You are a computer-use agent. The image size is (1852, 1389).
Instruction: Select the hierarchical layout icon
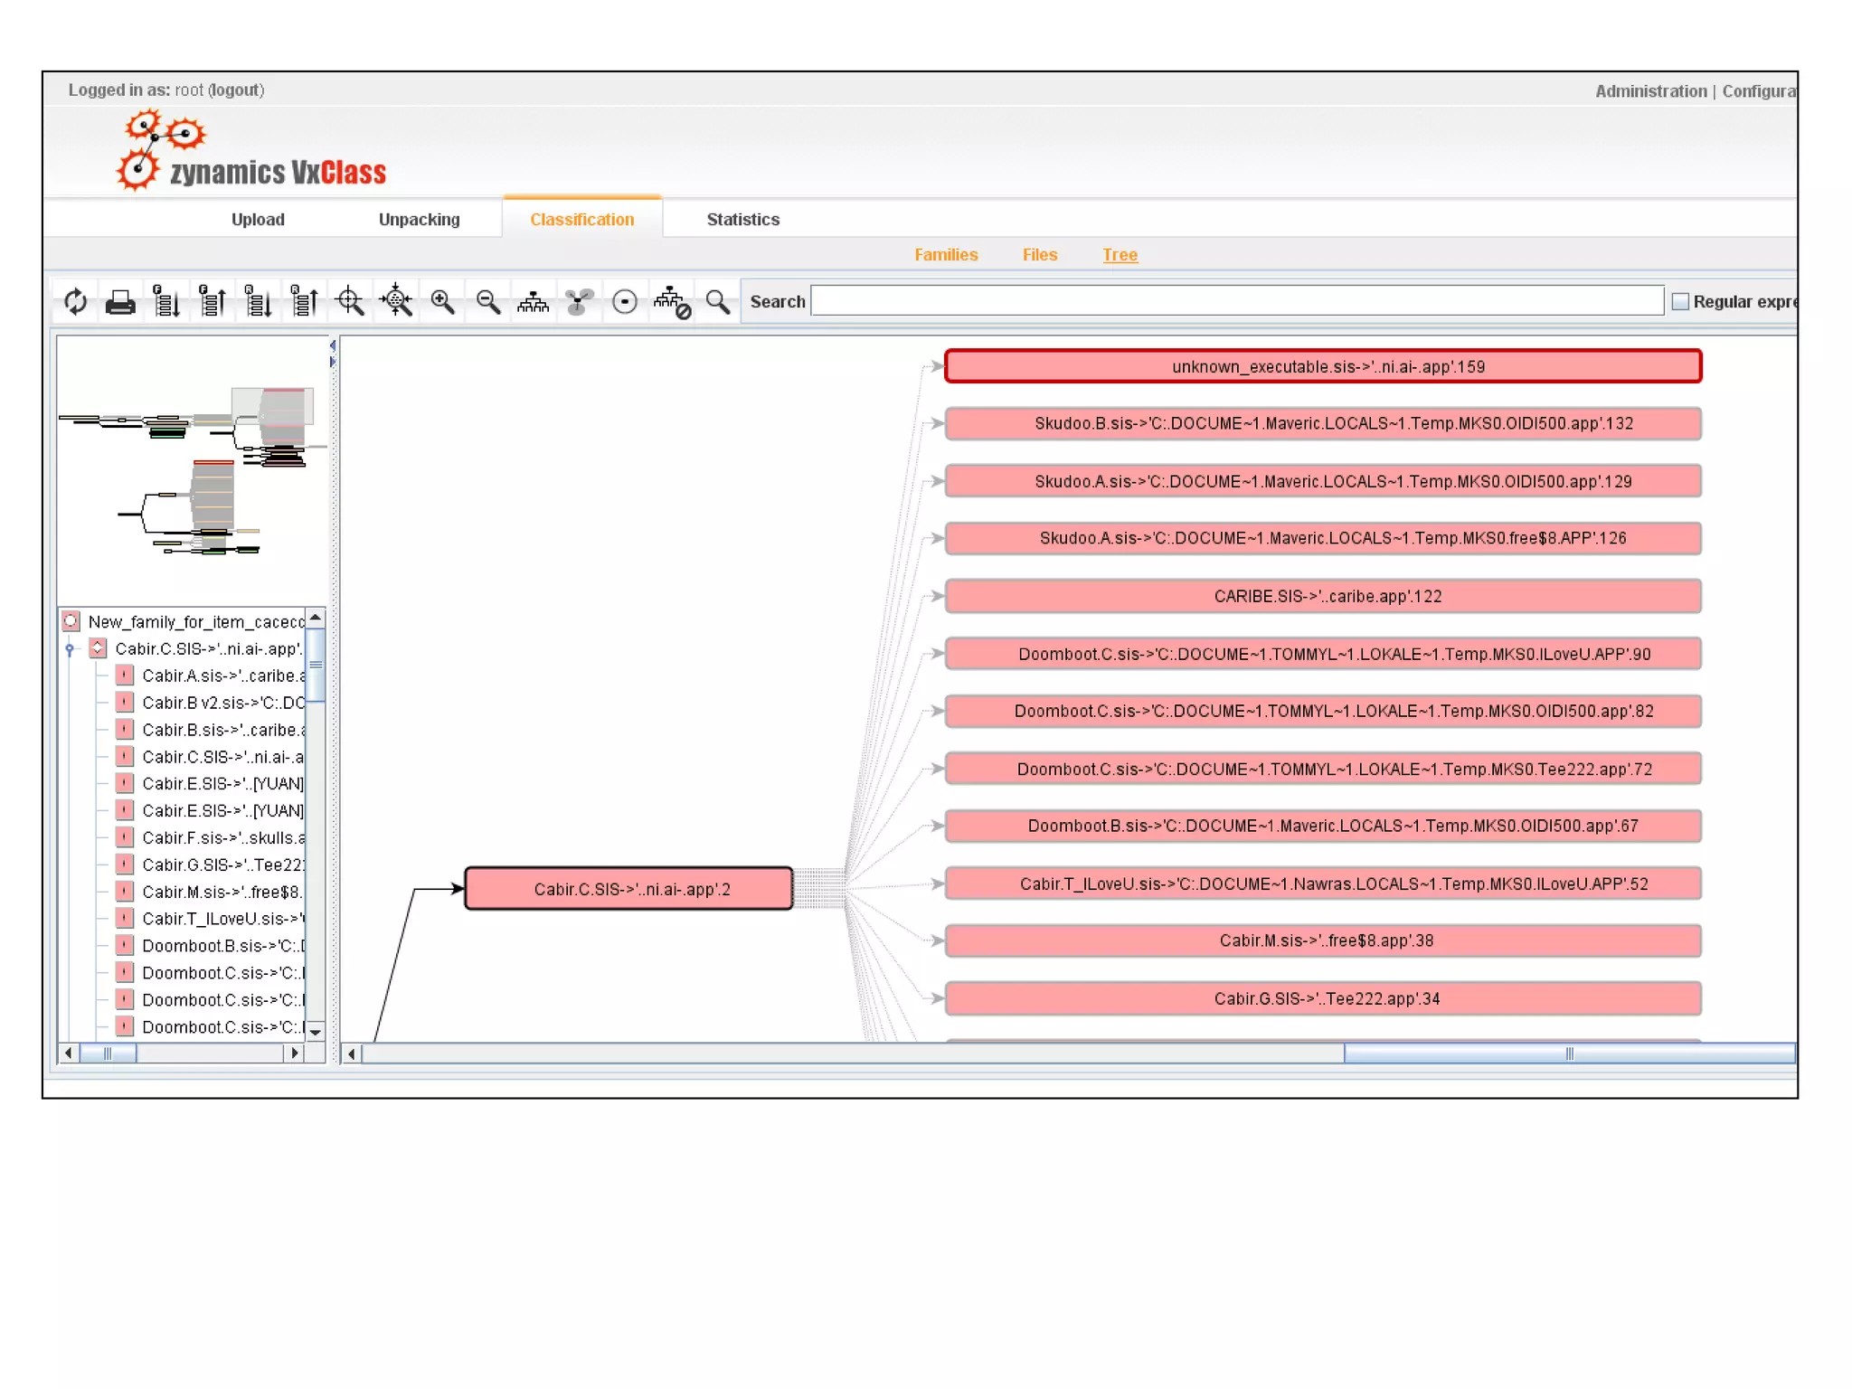pos(534,302)
